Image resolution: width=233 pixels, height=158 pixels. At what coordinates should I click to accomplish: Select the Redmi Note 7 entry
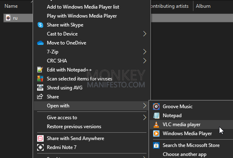(62, 147)
